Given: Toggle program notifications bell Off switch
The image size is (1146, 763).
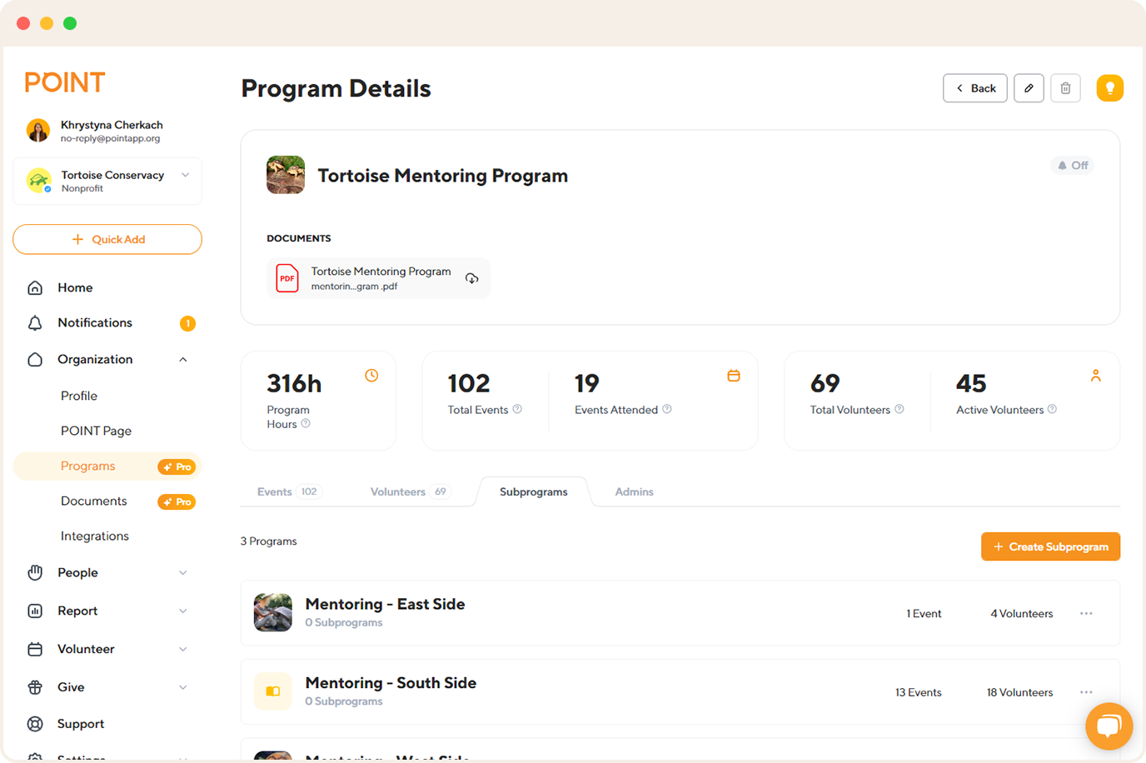Looking at the screenshot, I should click(x=1073, y=166).
